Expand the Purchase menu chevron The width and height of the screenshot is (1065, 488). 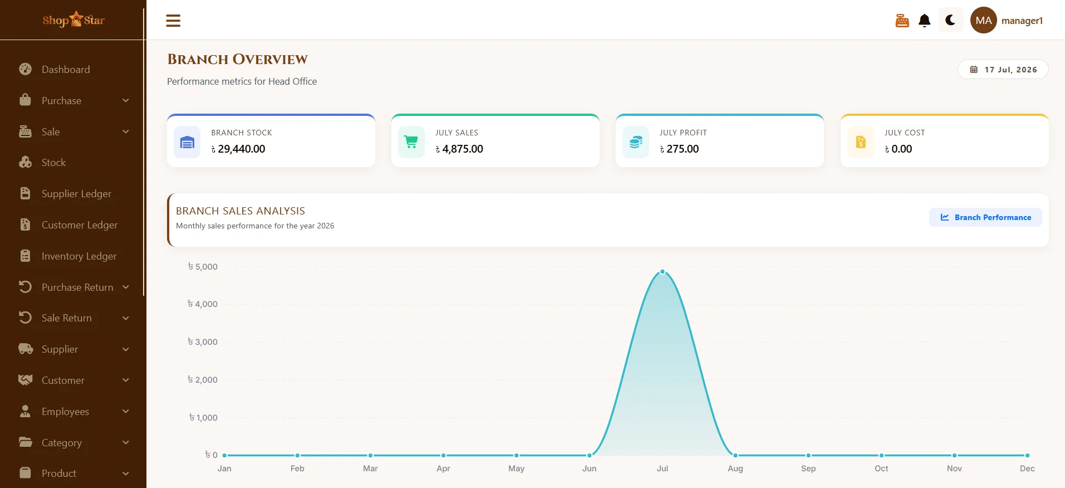tap(126, 100)
